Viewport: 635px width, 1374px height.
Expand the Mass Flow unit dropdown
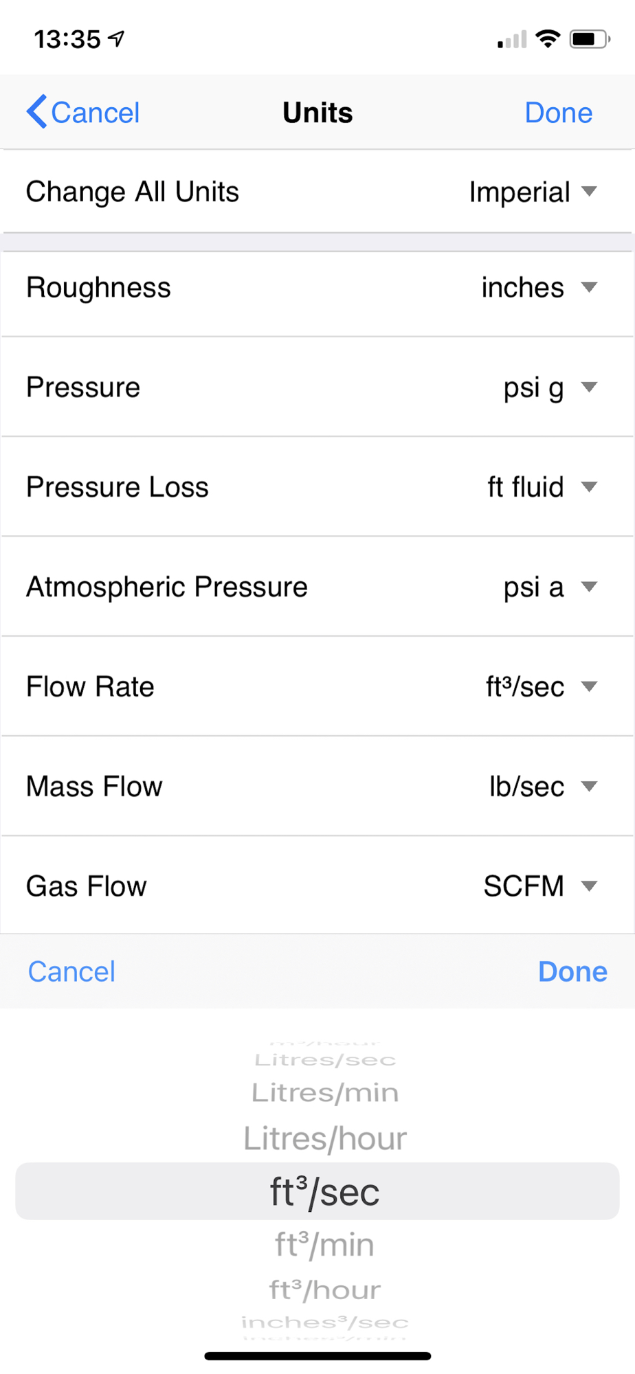click(589, 786)
